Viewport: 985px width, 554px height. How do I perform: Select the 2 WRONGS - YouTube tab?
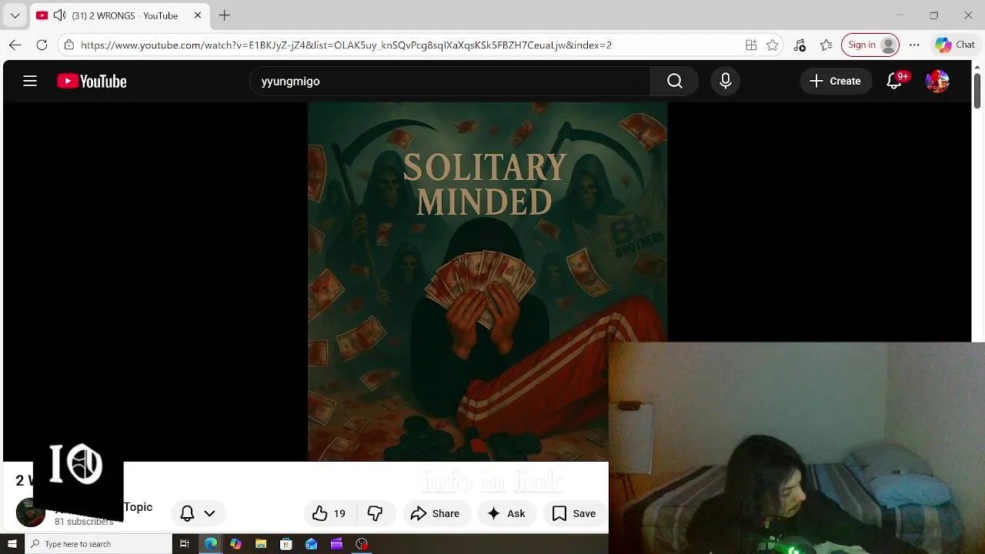(119, 15)
